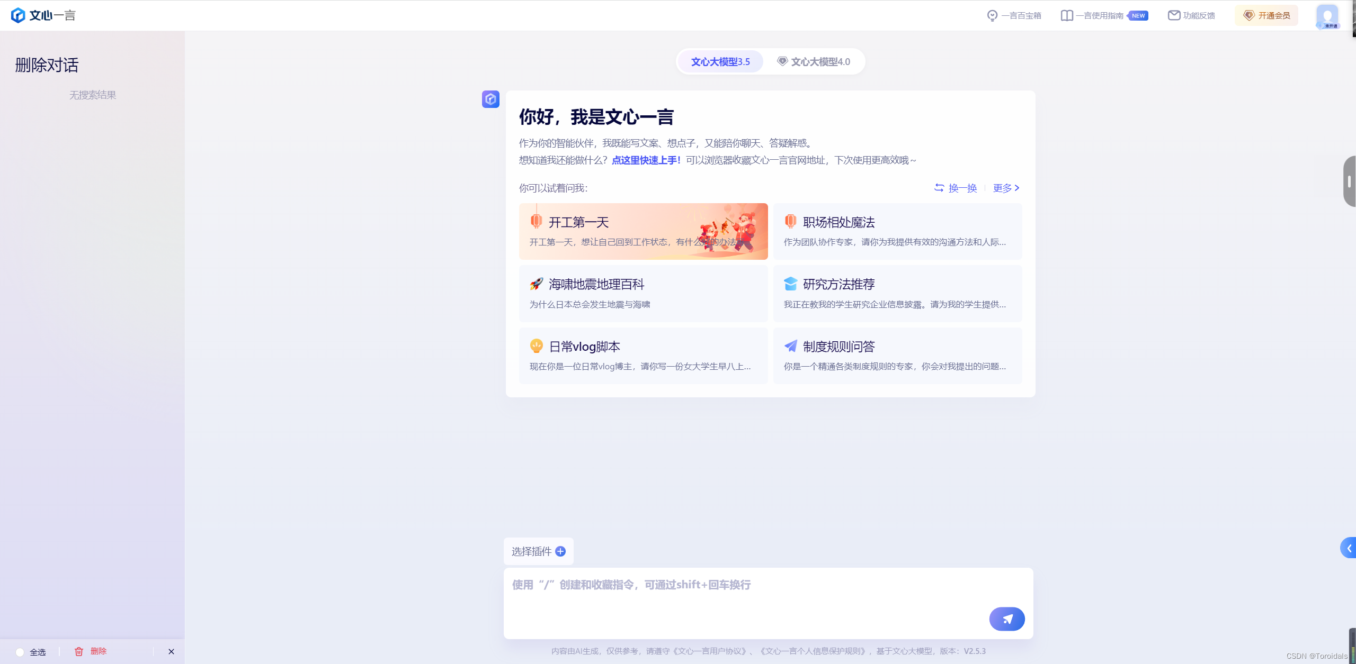This screenshot has height=664, width=1356.
Task: Close the delete conversations panel
Action: coord(171,651)
